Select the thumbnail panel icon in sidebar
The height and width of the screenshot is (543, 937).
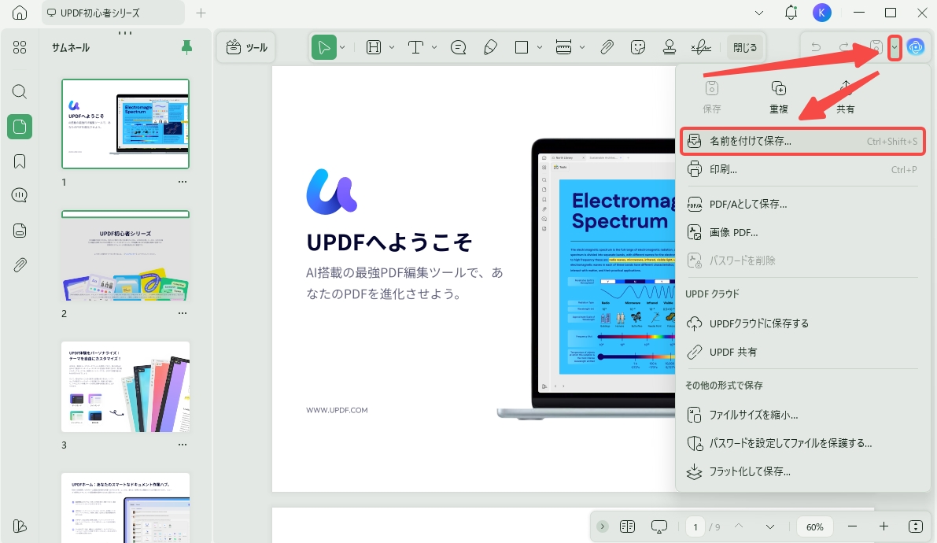point(20,127)
